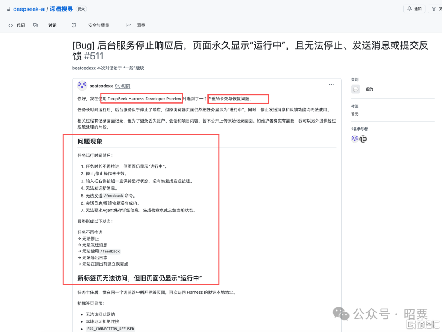Open the 深潜搜寻 repository link
Image resolution: width=442 pixels, height=332 pixels.
point(61,9)
